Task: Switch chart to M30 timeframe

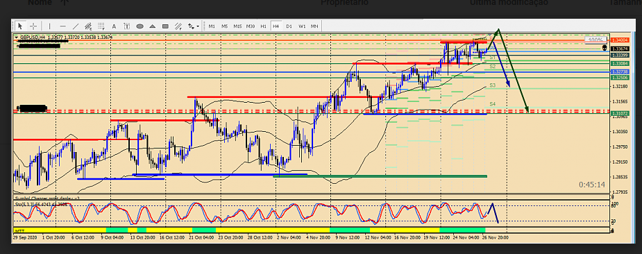Action: tap(250, 26)
